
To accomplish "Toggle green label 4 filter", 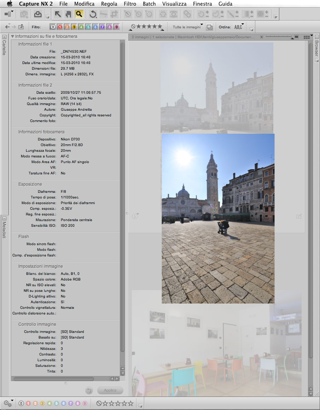I will pyautogui.click(x=81, y=27).
